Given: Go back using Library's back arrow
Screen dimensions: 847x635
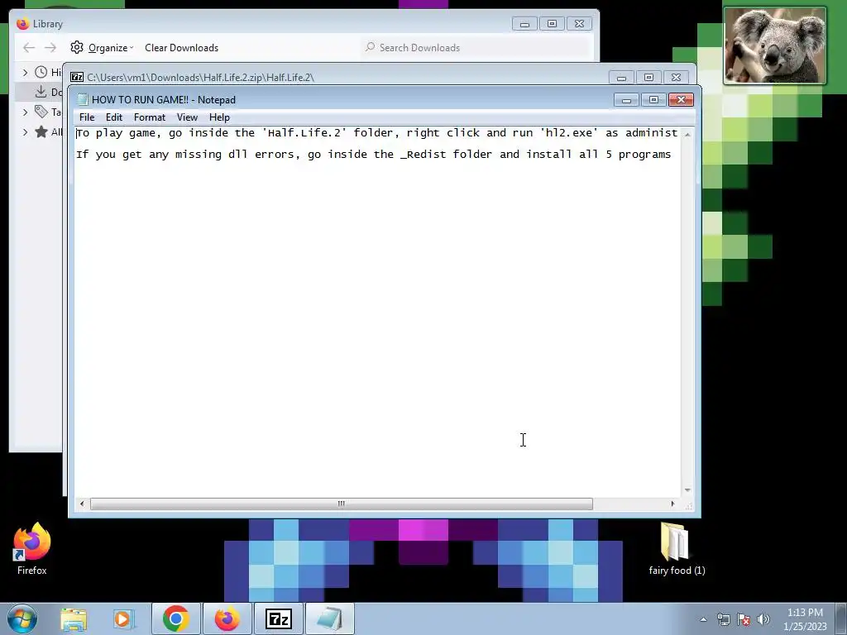Looking at the screenshot, I should click(29, 47).
